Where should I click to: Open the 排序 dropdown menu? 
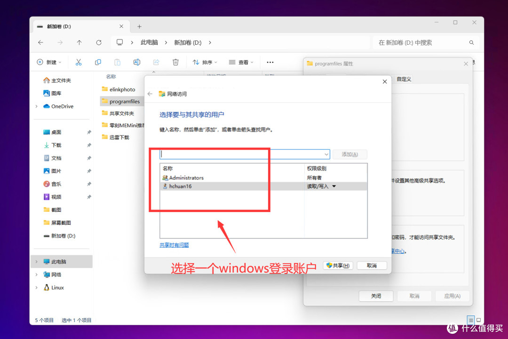[205, 62]
